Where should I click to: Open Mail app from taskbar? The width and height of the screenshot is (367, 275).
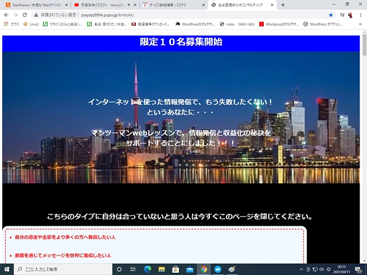click(x=190, y=269)
